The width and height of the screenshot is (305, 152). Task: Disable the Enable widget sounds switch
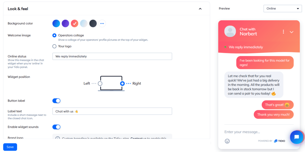tap(57, 127)
